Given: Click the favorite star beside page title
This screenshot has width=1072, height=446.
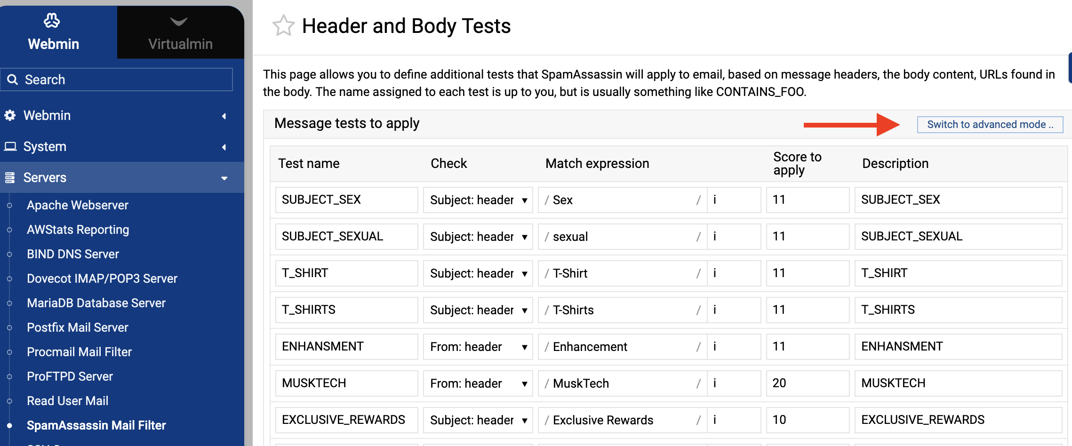Looking at the screenshot, I should pos(283,26).
